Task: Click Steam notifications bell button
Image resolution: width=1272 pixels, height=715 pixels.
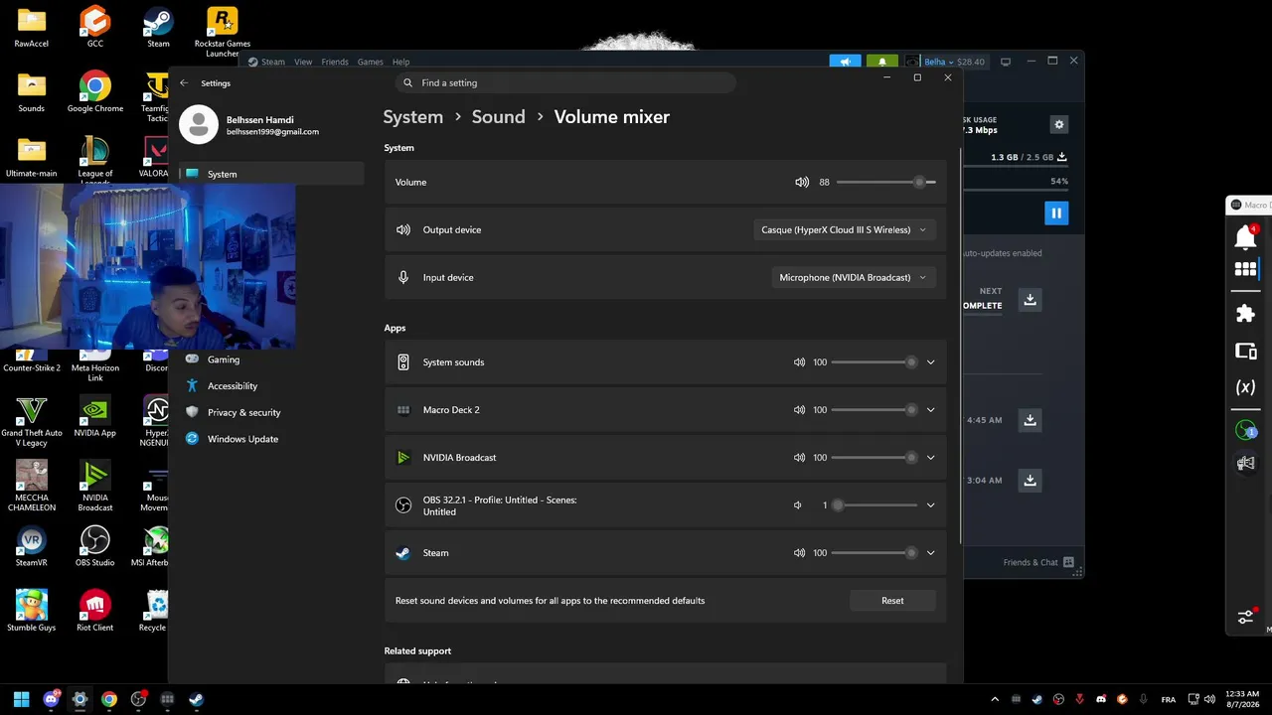Action: click(x=881, y=62)
